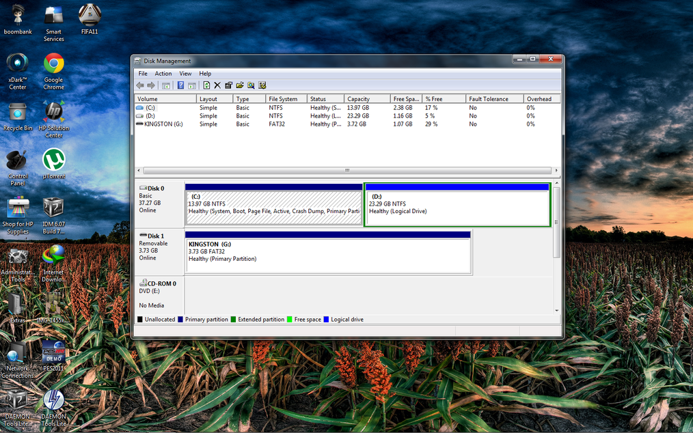The image size is (693, 433).
Task: Click the graphical disk view vertical scrollbar thumb
Action: (x=556, y=222)
